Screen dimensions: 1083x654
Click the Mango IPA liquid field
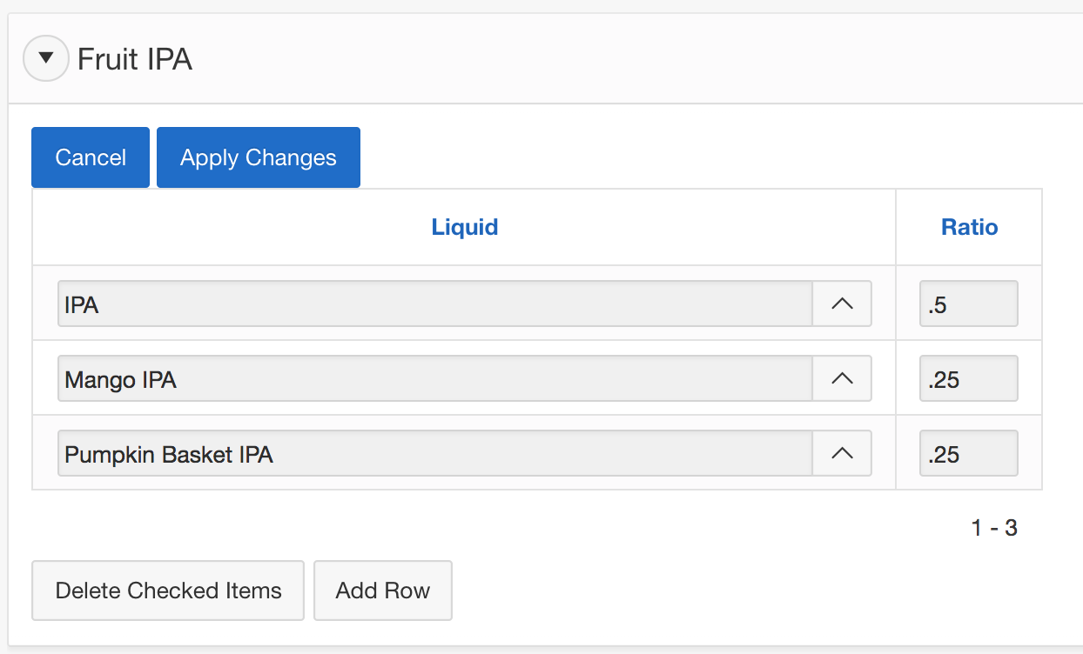(x=434, y=378)
